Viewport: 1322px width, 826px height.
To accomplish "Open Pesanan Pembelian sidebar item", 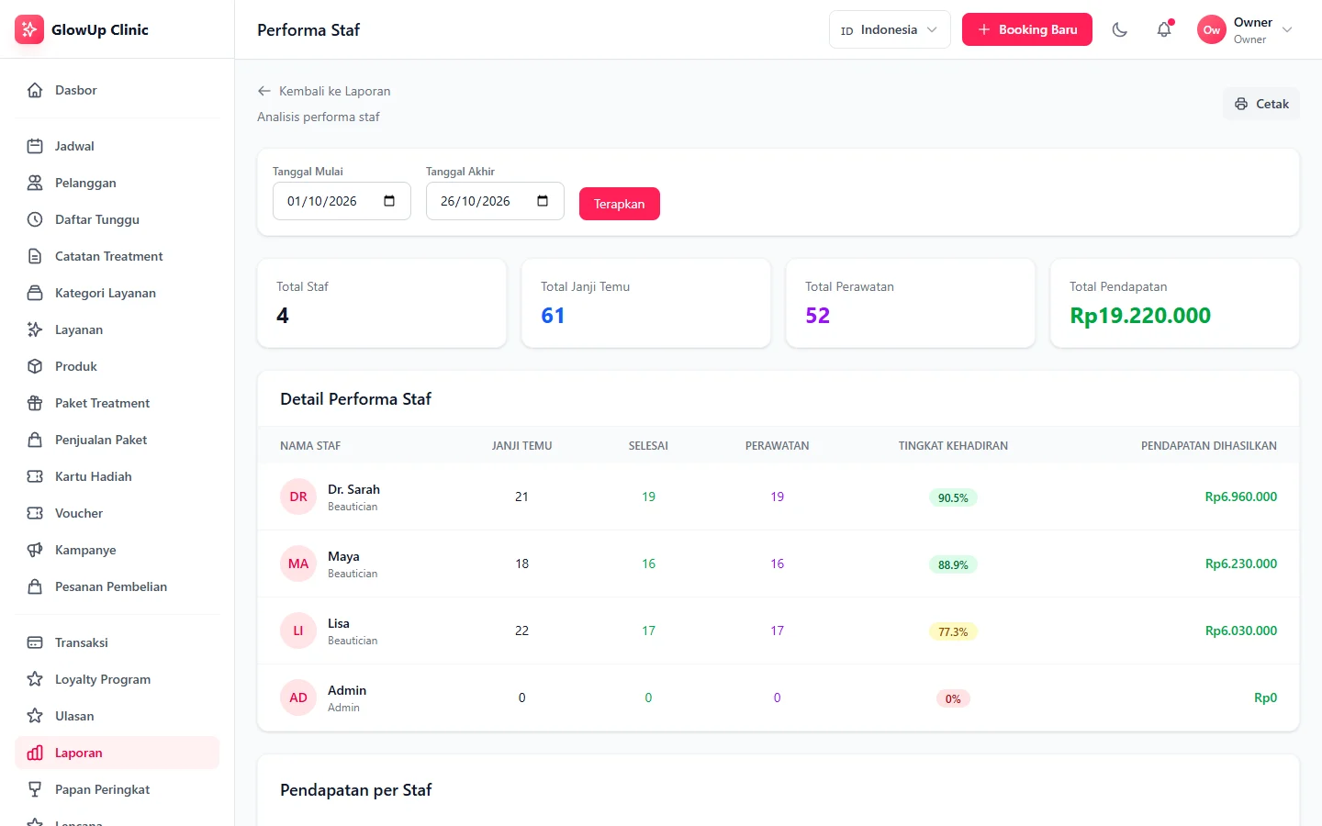I will (x=118, y=586).
